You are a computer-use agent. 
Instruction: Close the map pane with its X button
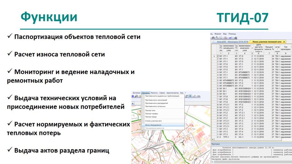133,104
